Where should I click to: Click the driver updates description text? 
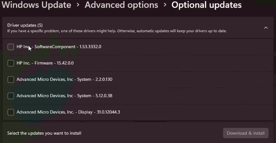click(117, 31)
